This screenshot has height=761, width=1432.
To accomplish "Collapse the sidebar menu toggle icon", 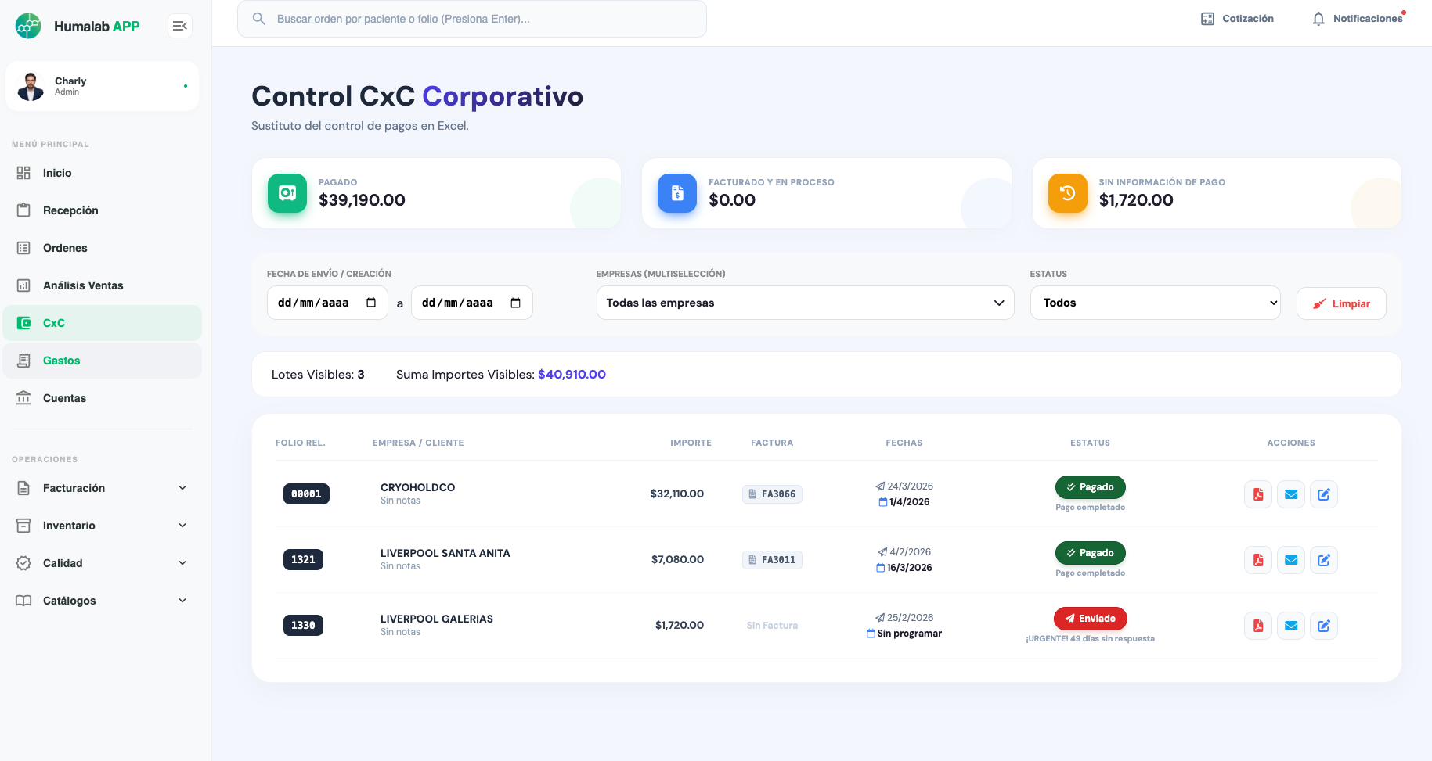I will [179, 26].
